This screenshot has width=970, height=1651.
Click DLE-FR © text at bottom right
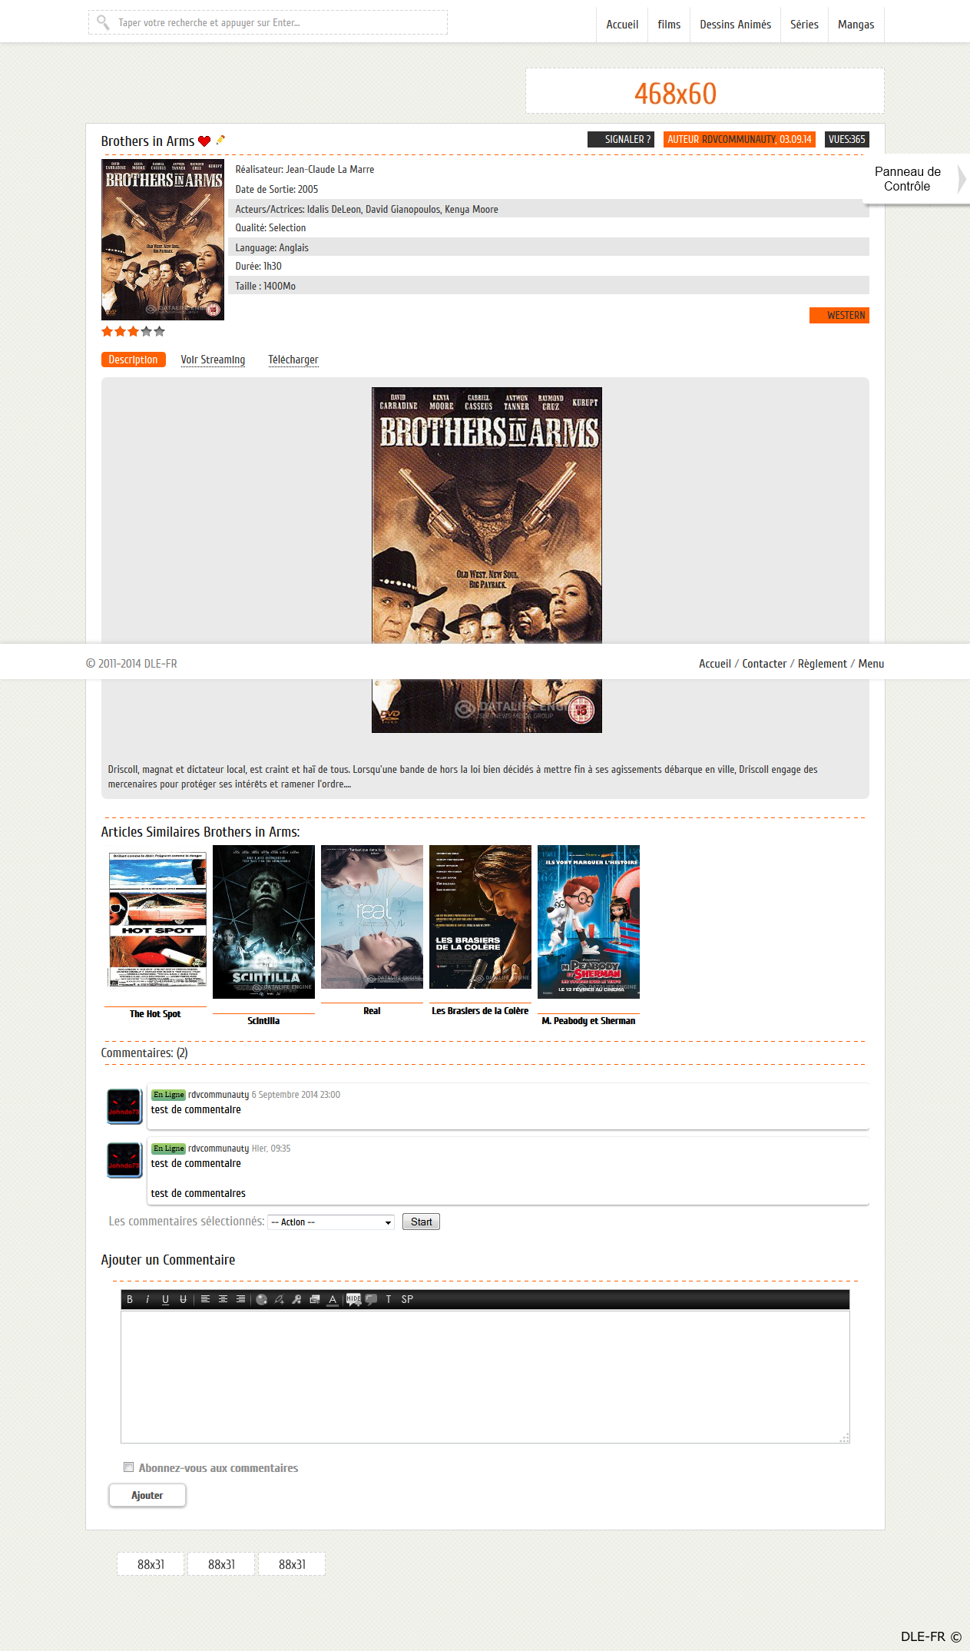[931, 1636]
